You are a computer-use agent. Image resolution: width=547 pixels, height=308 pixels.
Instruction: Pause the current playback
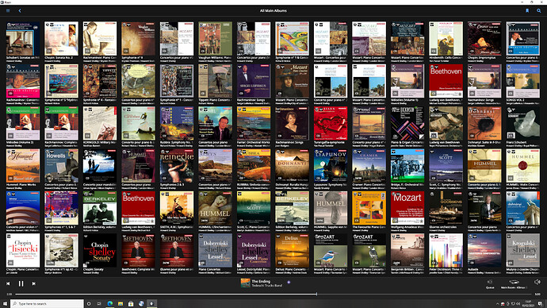21,283
